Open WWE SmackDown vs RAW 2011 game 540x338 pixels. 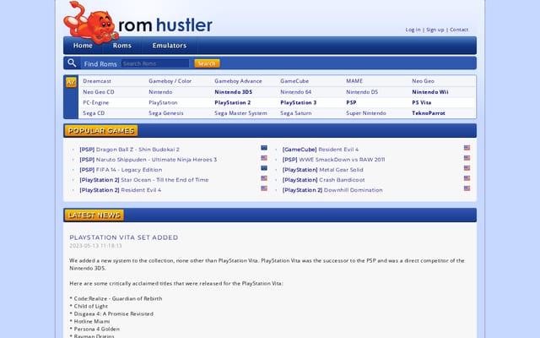click(x=334, y=160)
